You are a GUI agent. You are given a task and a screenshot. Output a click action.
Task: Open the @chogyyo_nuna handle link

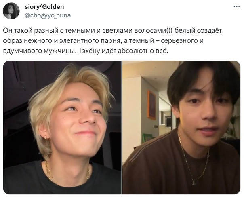tap(48, 15)
